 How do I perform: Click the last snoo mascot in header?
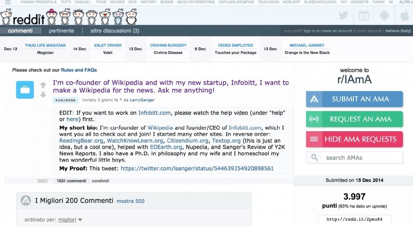point(131,16)
